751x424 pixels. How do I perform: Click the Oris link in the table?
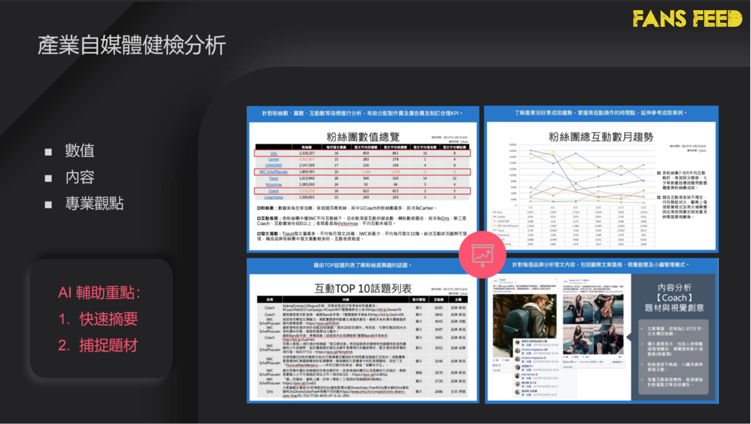point(273,153)
